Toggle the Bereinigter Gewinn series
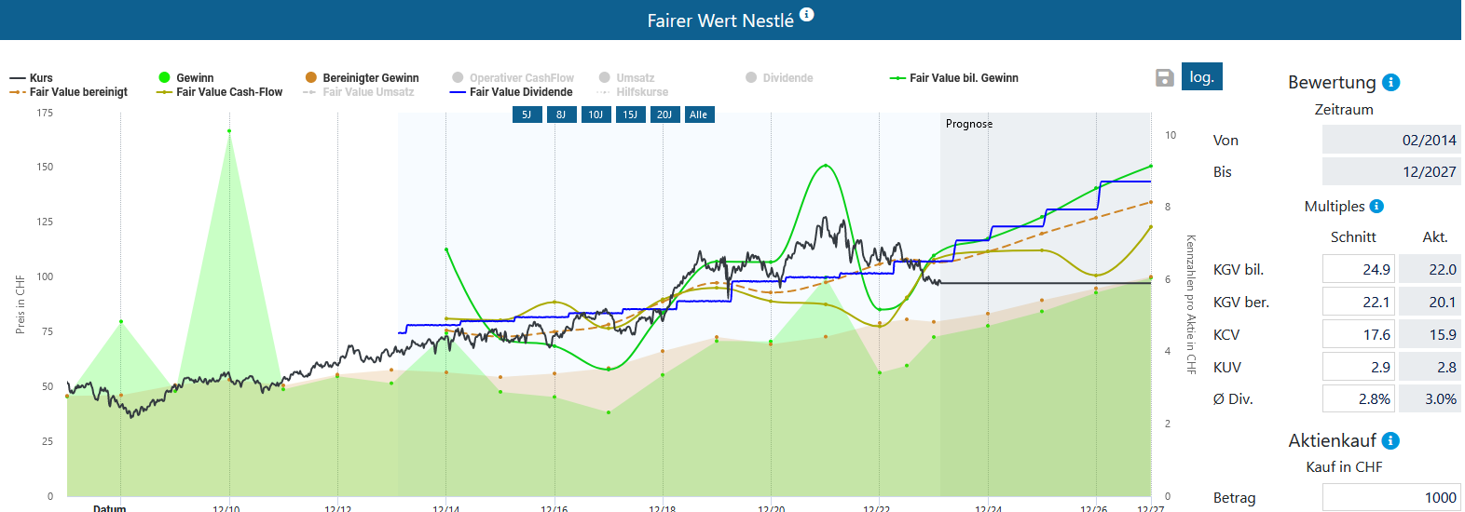Image resolution: width=1465 pixels, height=512 pixels. coord(363,78)
